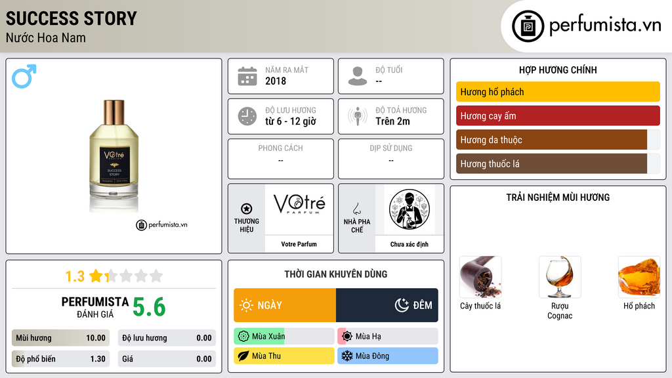Click the 1.3 user rating number
Image resolution: width=672 pixels, height=378 pixels.
pyautogui.click(x=75, y=276)
